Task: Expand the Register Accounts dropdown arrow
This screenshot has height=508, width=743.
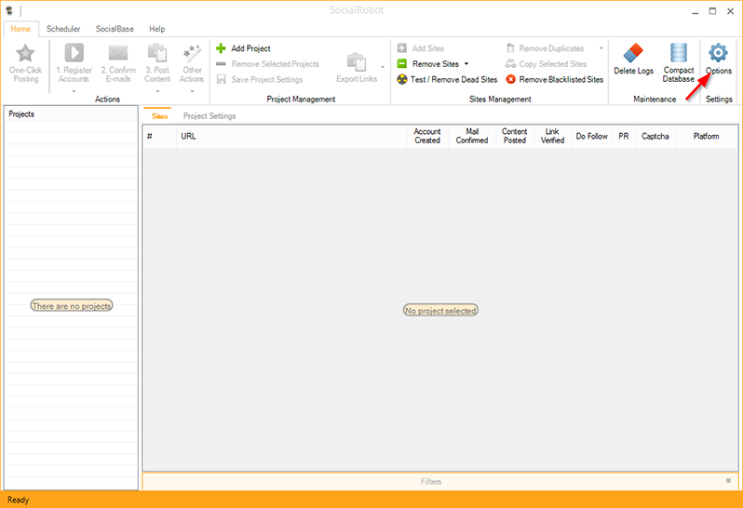Action: point(74,91)
